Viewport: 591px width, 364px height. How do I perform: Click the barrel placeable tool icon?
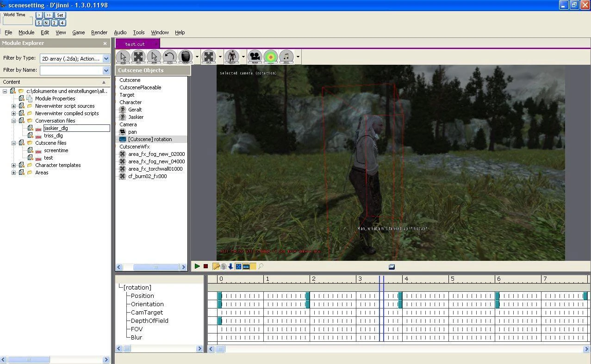click(x=186, y=57)
